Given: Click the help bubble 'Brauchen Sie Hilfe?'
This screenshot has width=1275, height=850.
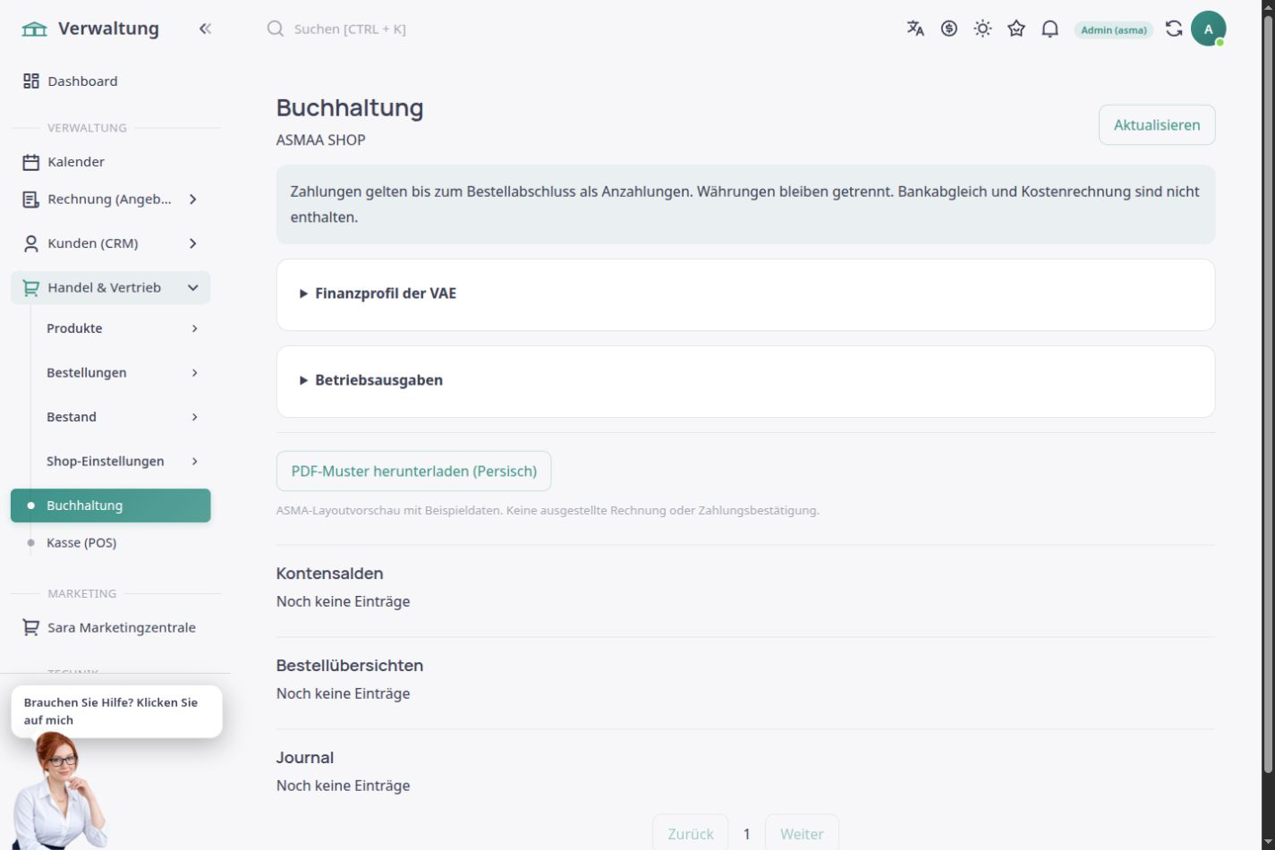Looking at the screenshot, I should tap(116, 711).
